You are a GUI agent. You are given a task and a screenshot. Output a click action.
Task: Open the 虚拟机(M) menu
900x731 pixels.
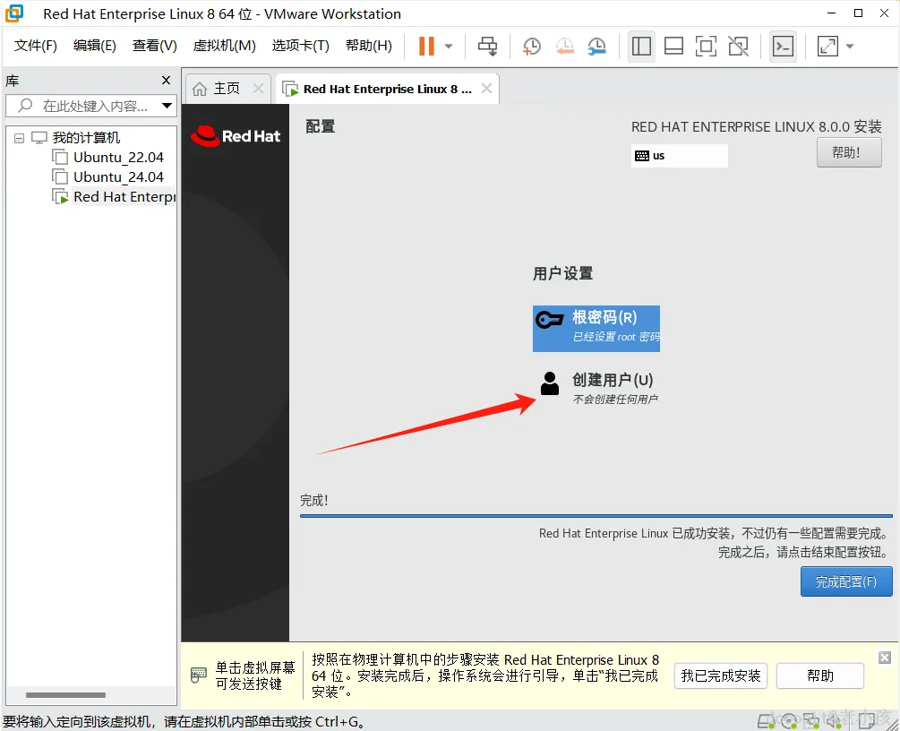coord(223,46)
